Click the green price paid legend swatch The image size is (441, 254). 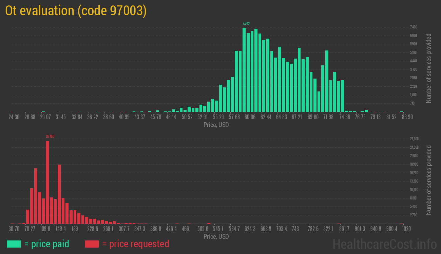(14, 244)
